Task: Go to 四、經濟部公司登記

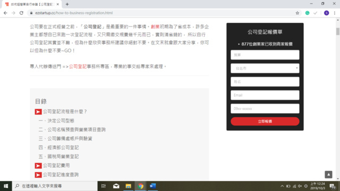Action: pos(58,147)
